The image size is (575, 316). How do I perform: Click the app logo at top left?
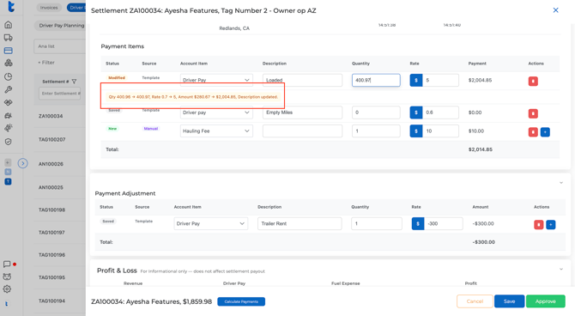pos(11,6)
